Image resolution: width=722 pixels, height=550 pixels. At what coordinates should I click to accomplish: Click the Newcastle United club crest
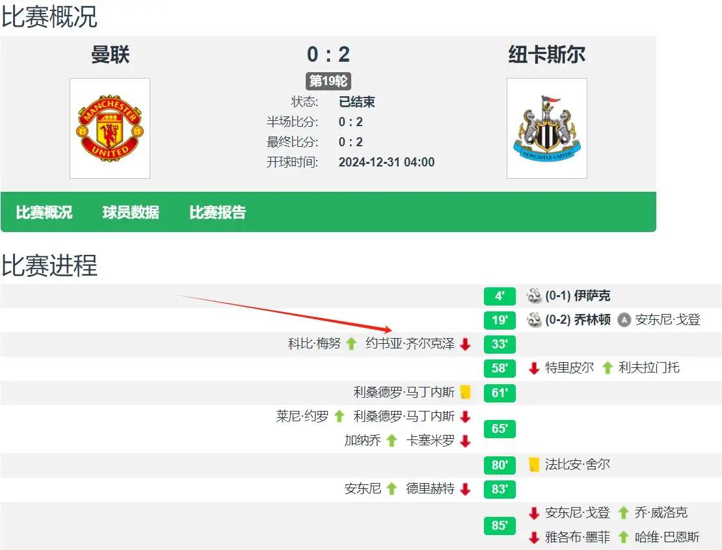coord(546,128)
